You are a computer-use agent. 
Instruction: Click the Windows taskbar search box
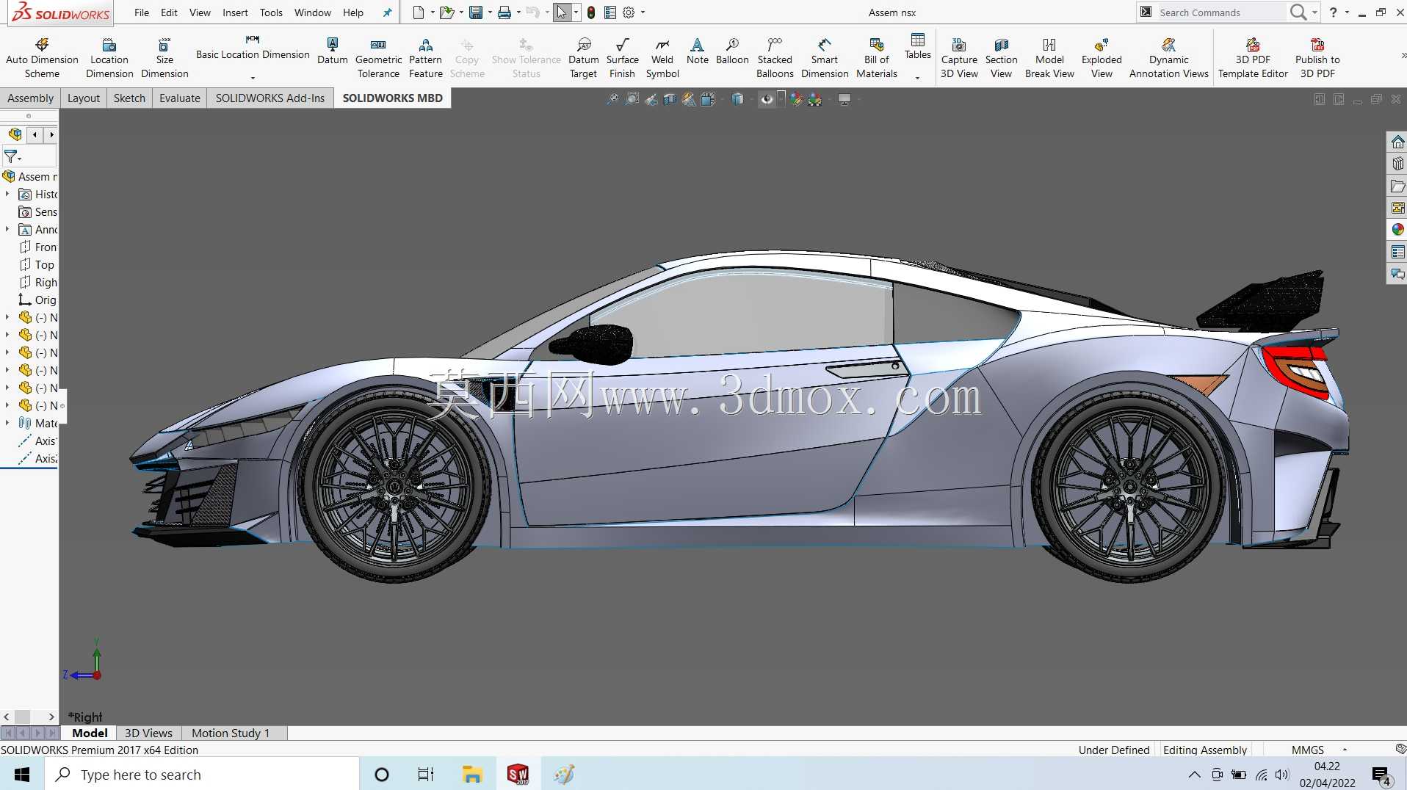[202, 774]
